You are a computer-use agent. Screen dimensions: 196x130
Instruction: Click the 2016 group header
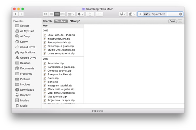[46, 30]
